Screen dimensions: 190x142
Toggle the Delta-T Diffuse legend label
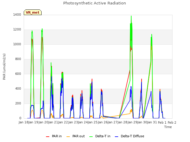[132, 136]
